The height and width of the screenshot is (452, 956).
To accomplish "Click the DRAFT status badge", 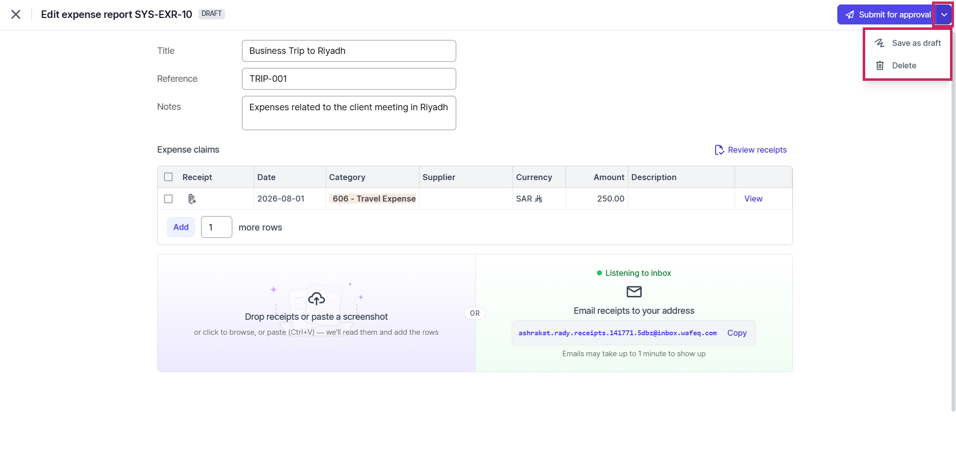I will (x=212, y=14).
